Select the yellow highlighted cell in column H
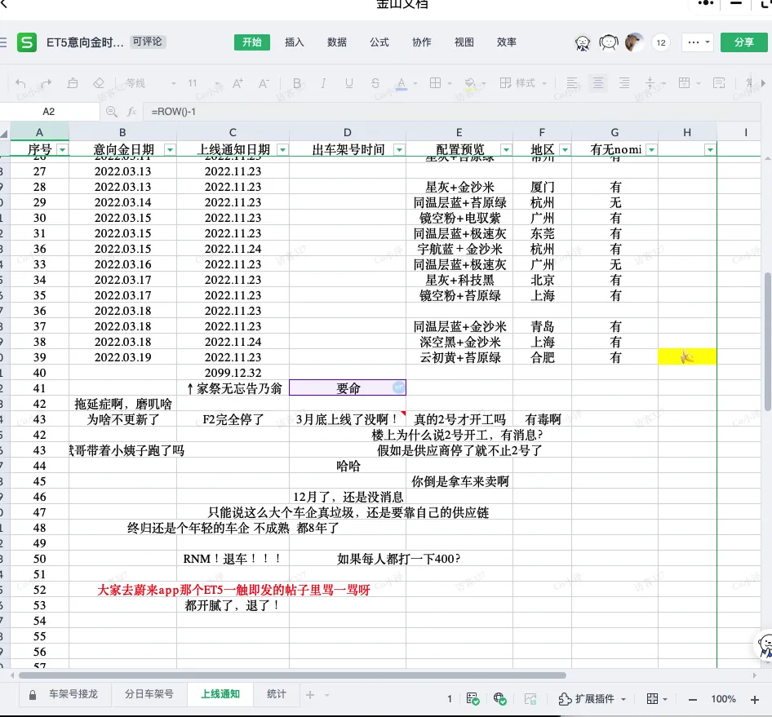 [x=687, y=356]
